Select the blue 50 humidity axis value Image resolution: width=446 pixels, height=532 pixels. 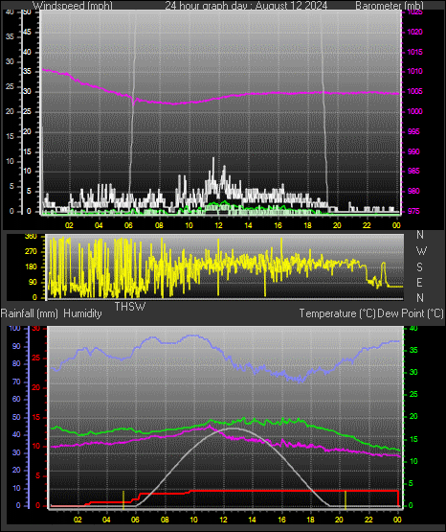point(16,417)
